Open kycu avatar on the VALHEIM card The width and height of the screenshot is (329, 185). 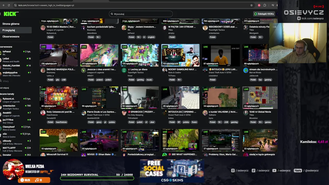(x=205, y=113)
